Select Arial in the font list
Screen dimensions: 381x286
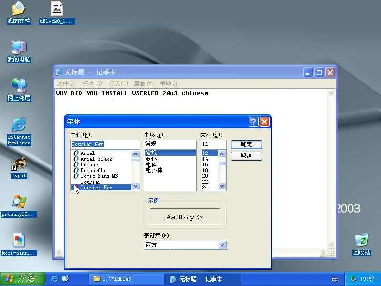point(101,153)
